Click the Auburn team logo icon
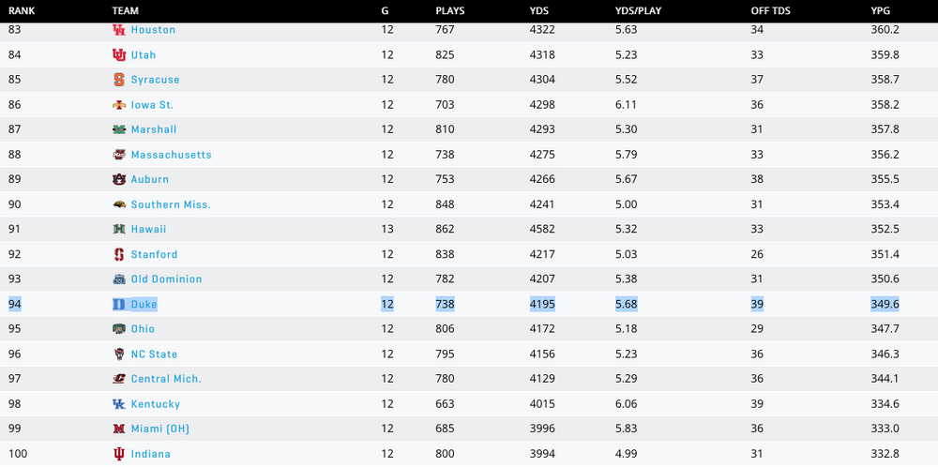 tap(118, 179)
